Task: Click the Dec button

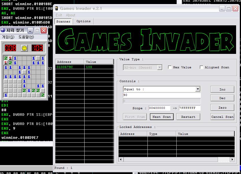Action: coord(223,98)
